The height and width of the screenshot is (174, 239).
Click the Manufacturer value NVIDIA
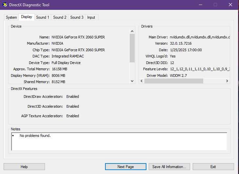click(x=57, y=43)
